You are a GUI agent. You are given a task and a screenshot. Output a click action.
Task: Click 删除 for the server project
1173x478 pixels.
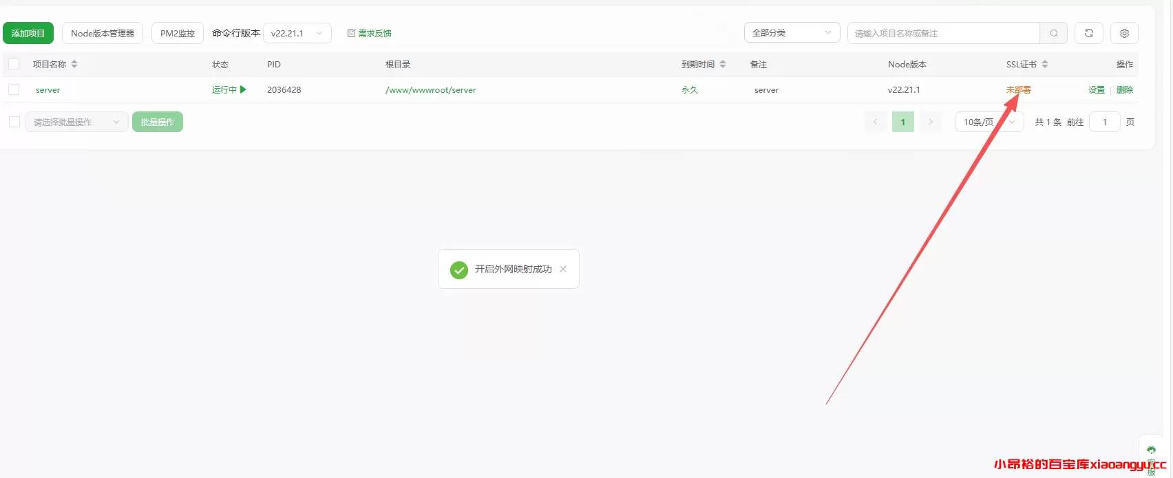[x=1125, y=90]
